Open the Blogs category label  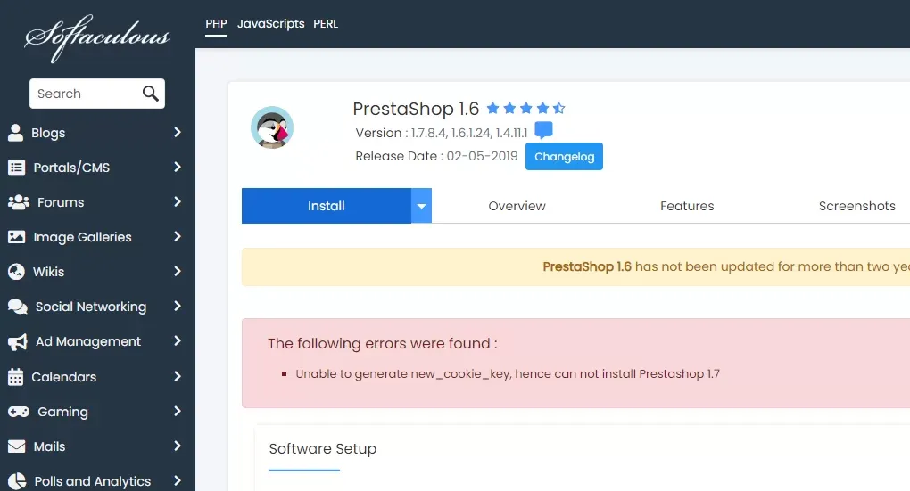pyautogui.click(x=48, y=133)
